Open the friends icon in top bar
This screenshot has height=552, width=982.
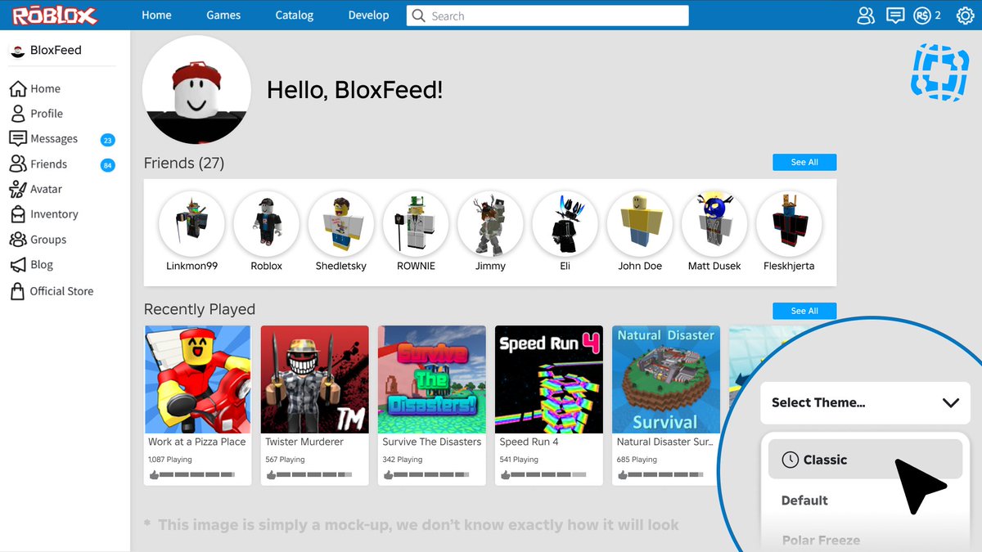pos(866,16)
